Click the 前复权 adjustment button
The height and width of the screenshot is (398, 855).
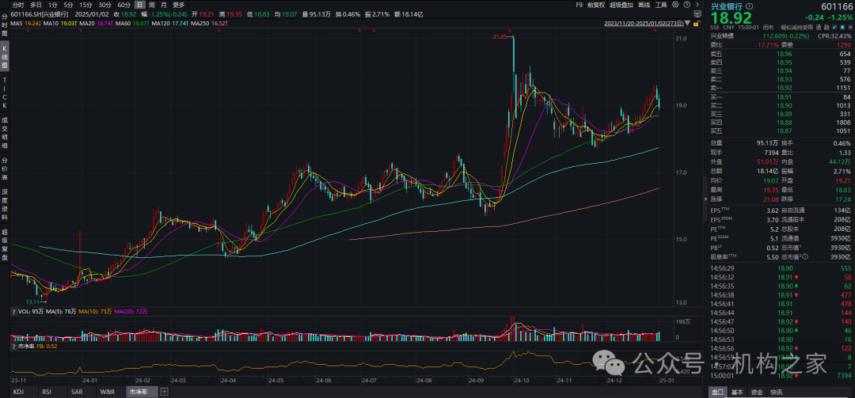click(x=596, y=5)
